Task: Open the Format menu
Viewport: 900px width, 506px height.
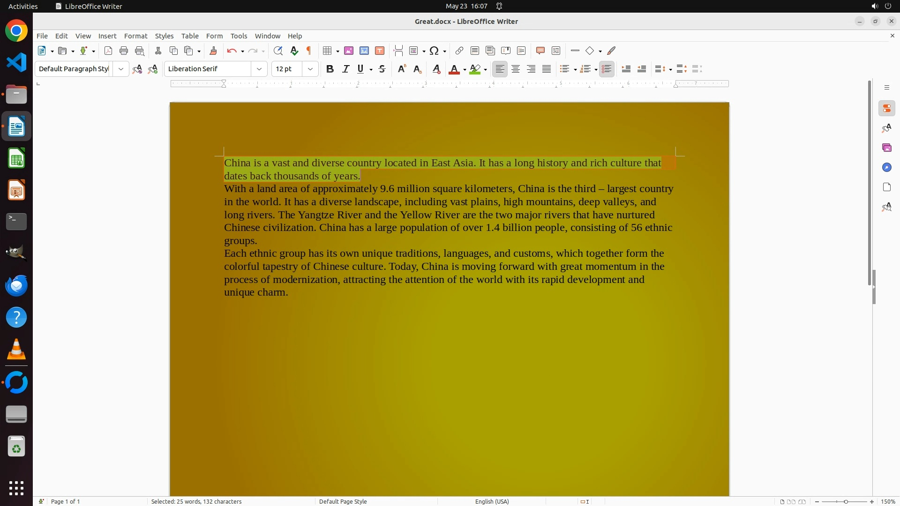Action: pos(135,36)
